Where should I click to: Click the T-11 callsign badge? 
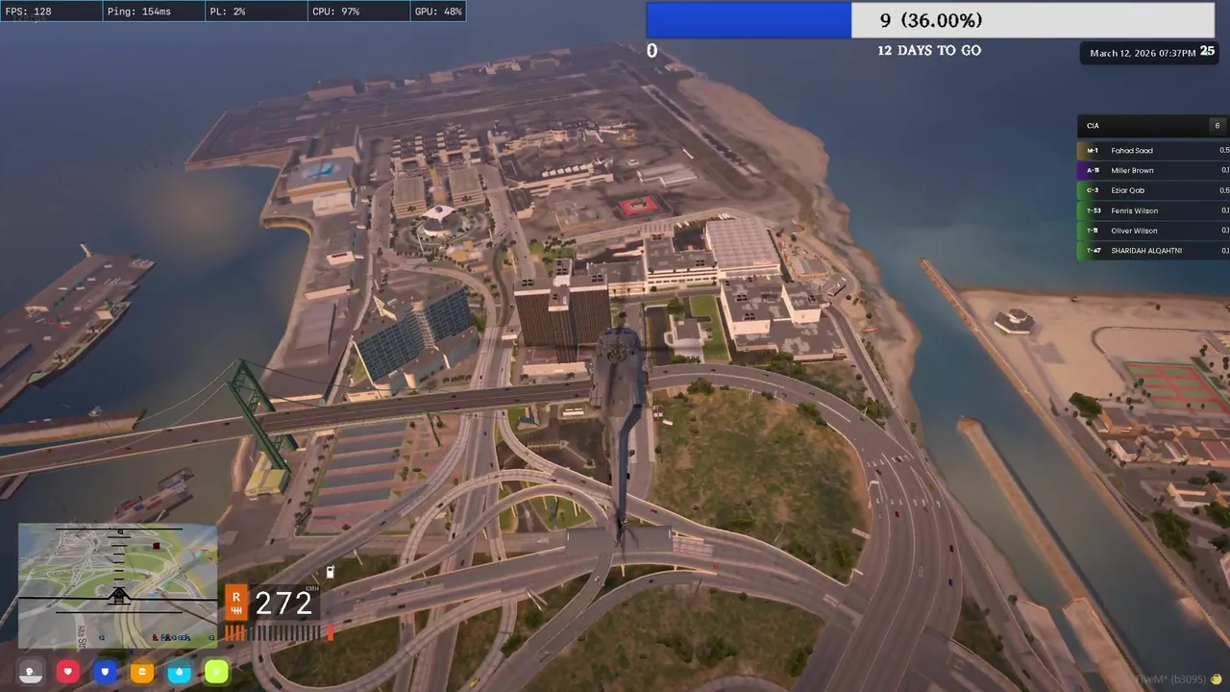pos(1092,231)
